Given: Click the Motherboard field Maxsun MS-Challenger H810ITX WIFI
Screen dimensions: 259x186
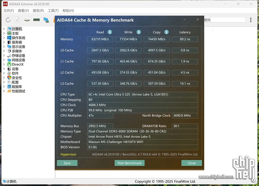Looking at the screenshot, I should [142, 142].
